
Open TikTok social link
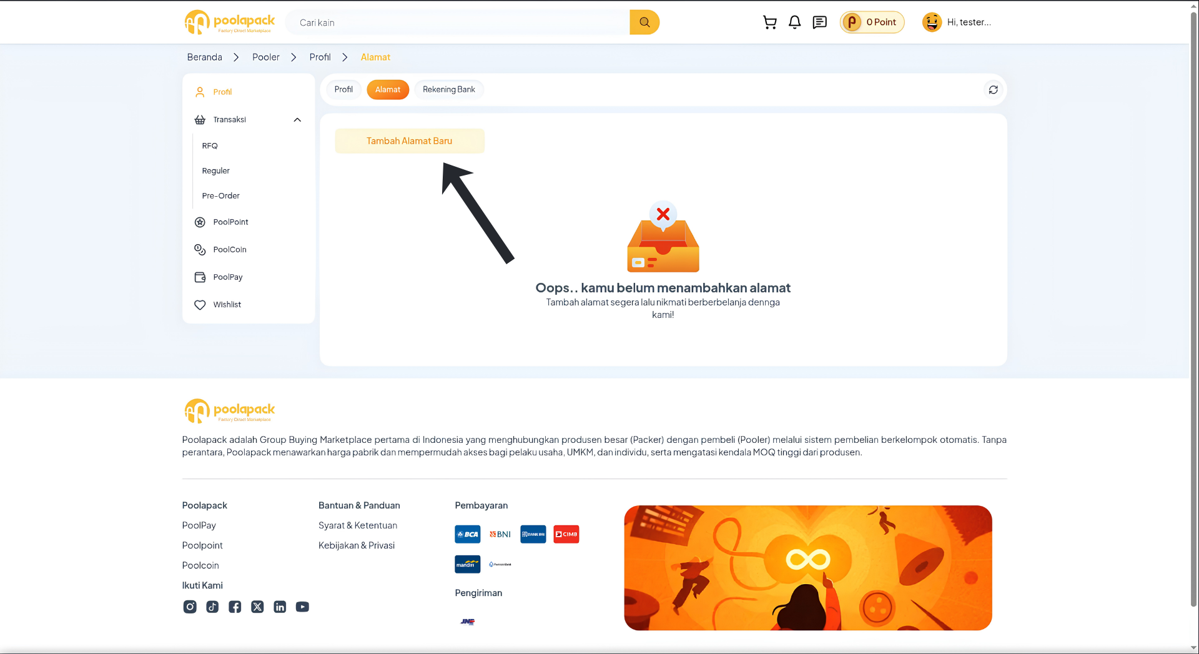pos(212,607)
